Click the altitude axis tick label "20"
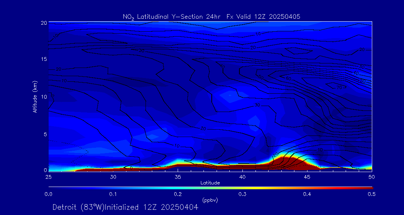404x215 pixels. (x=44, y=23)
